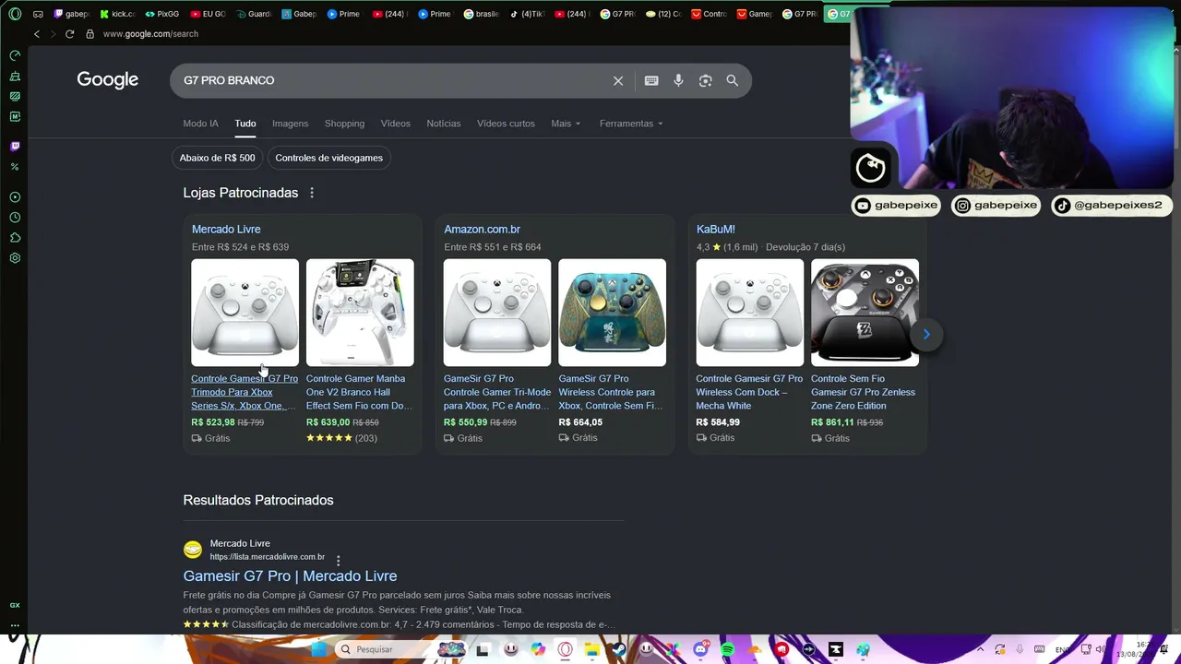The width and height of the screenshot is (1181, 664).
Task: Open the KaBuM! store link
Action: pos(716,230)
